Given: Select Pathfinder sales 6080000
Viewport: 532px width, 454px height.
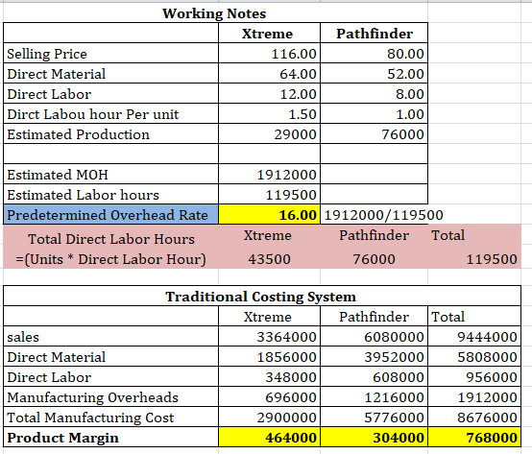Looking at the screenshot, I should pyautogui.click(x=374, y=337).
